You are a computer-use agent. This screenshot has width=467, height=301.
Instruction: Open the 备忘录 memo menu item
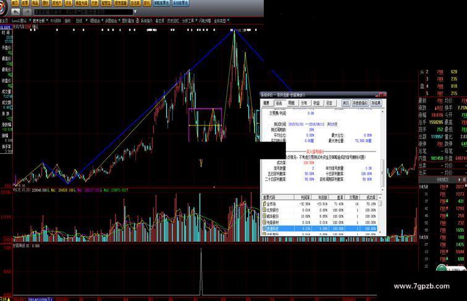coord(159,20)
